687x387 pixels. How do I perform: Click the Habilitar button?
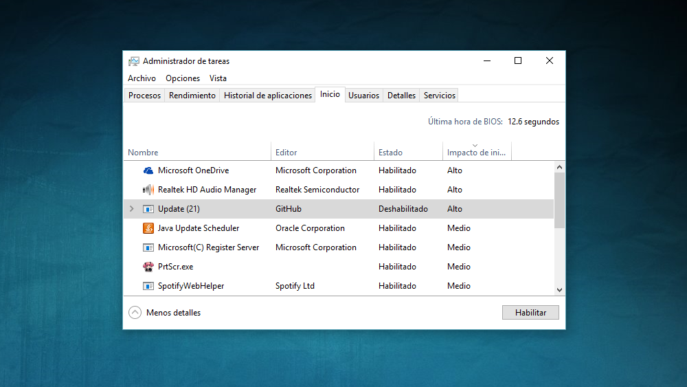(x=530, y=313)
